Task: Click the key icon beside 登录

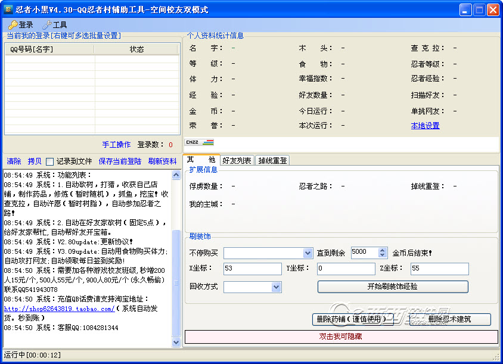Action: pyautogui.click(x=12, y=25)
